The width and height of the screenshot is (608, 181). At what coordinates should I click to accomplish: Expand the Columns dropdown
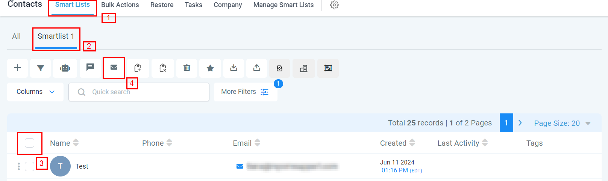[x=35, y=92]
